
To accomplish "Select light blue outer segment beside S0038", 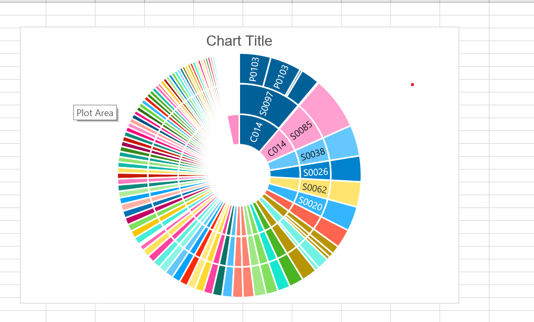I will click(342, 143).
